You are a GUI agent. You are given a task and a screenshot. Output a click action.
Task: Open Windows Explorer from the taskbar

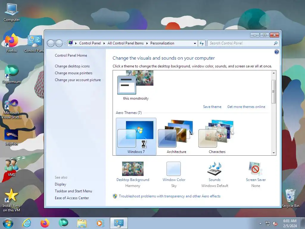(82, 223)
